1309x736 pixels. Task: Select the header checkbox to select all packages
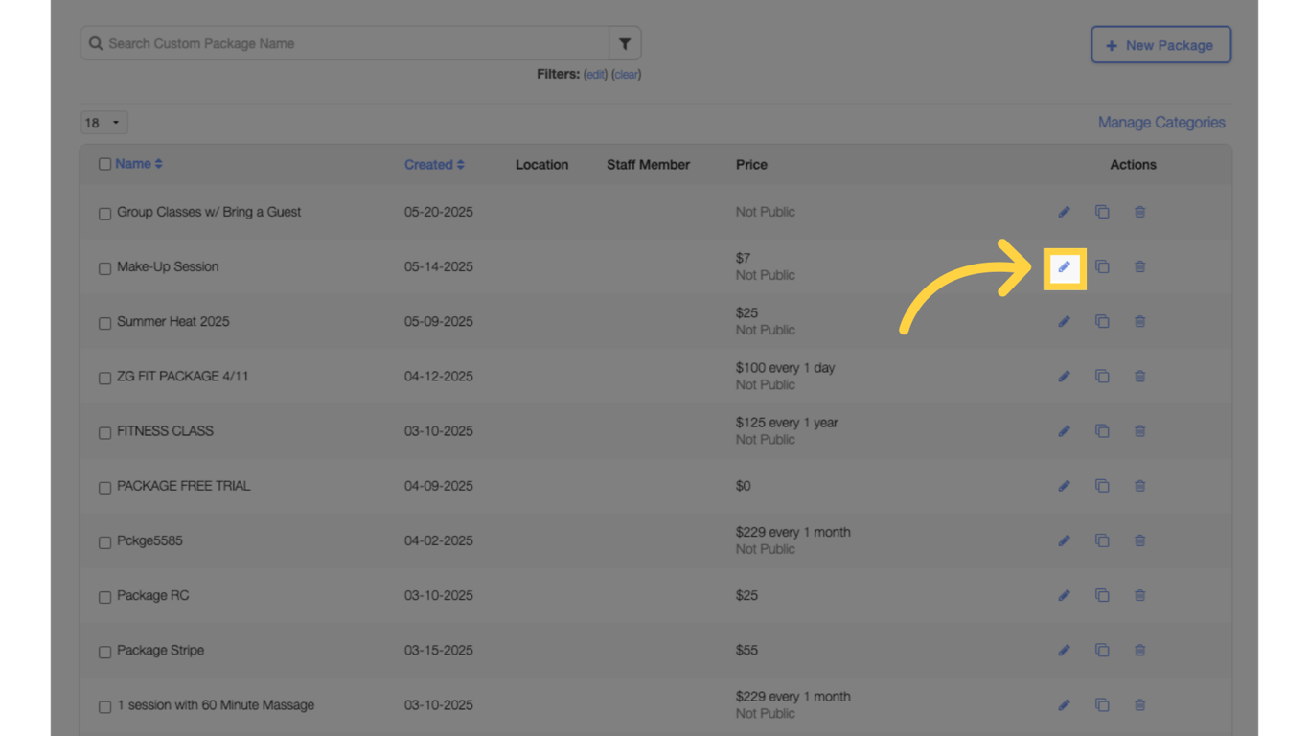(104, 164)
